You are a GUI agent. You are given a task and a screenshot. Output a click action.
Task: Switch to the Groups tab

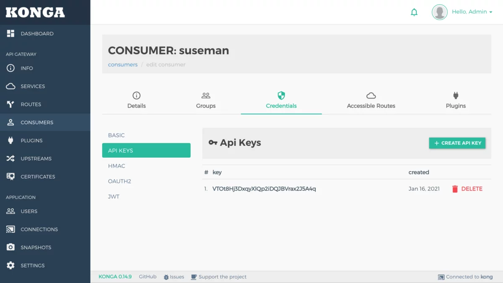pos(206,101)
